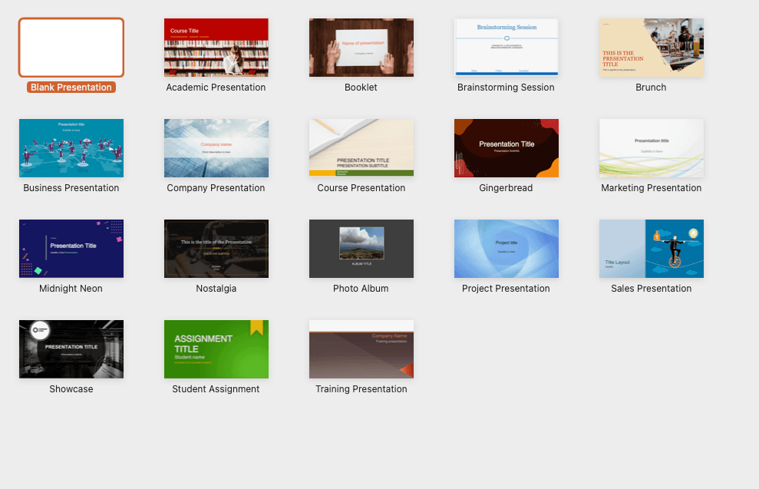The image size is (759, 489).
Task: Select the Midnight Neon template
Action: click(71, 249)
